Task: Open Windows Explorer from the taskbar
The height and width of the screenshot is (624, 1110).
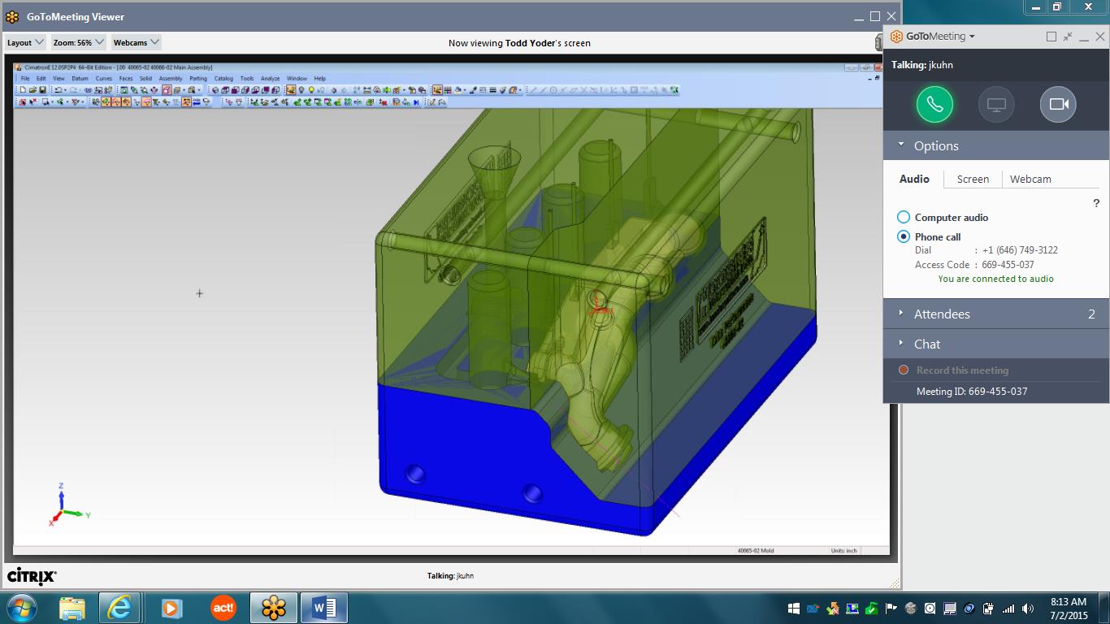Action: (72, 608)
